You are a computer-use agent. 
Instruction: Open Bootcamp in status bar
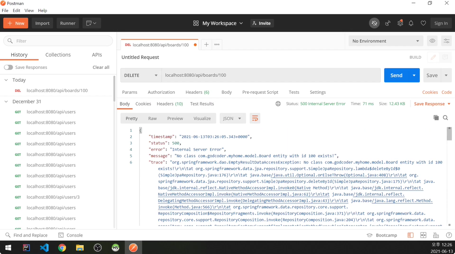coord(382,235)
